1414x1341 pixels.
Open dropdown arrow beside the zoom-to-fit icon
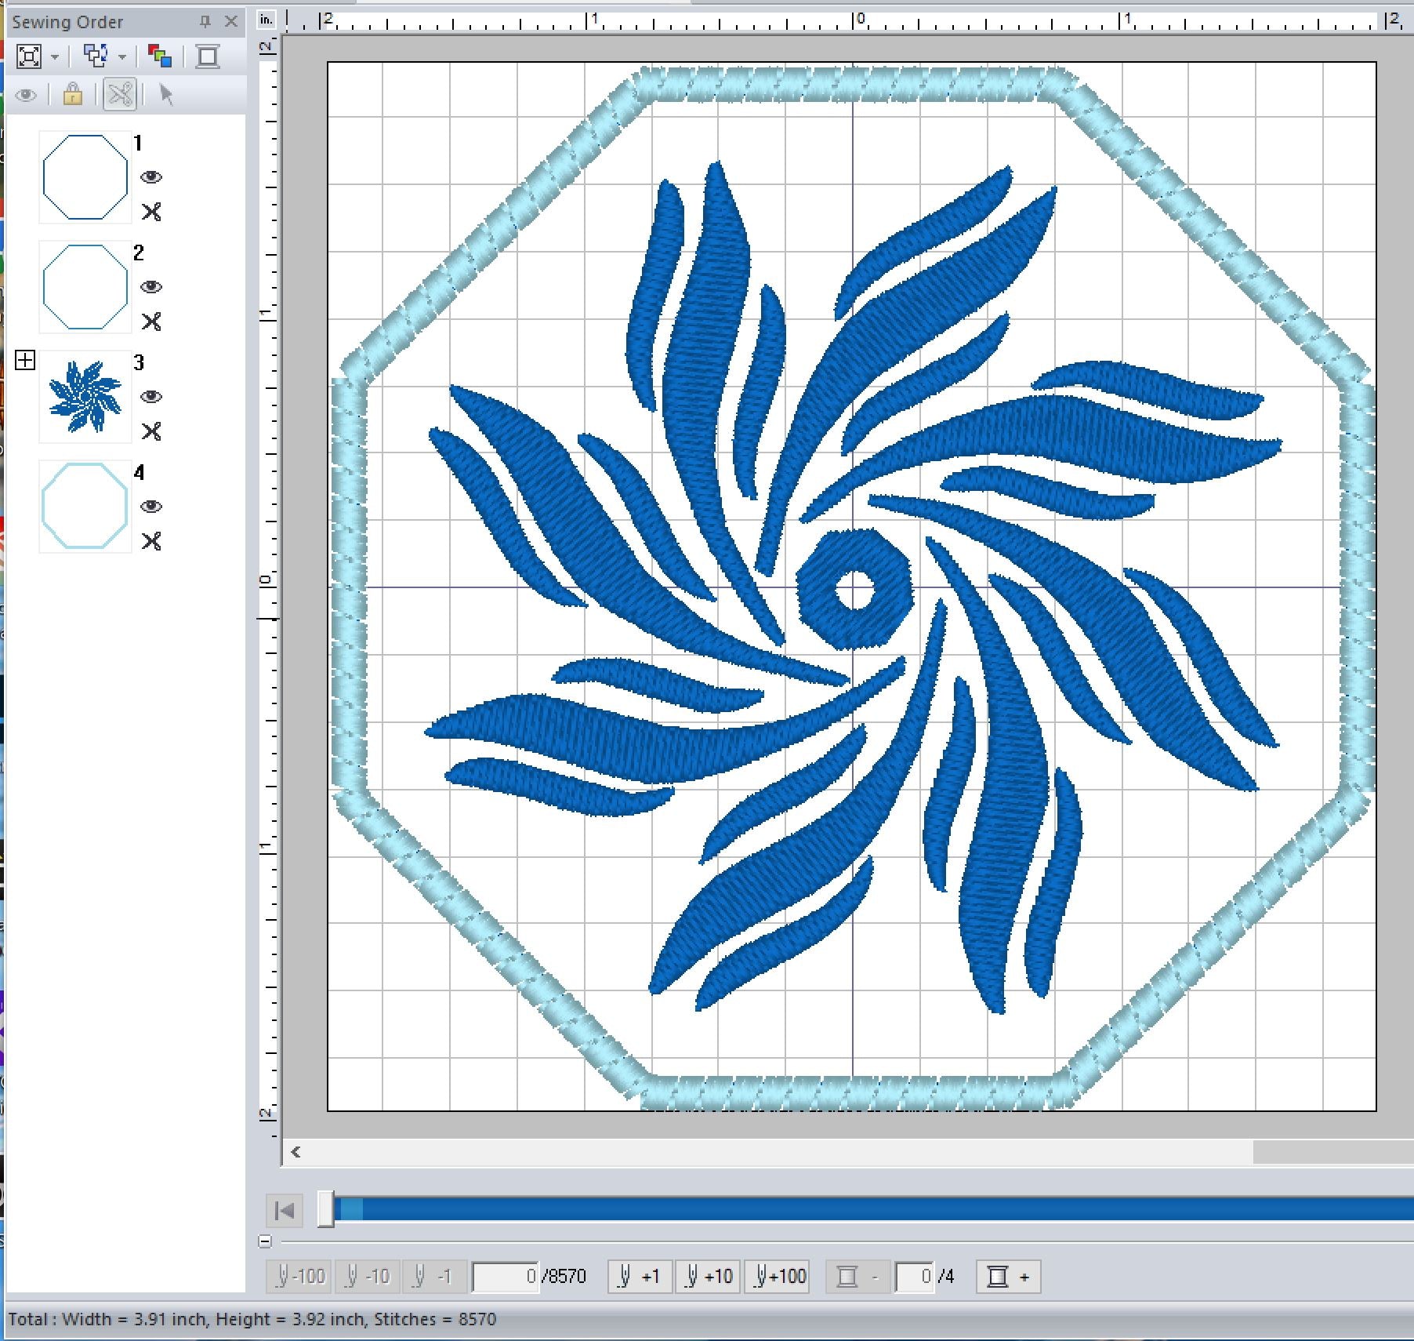coord(55,57)
